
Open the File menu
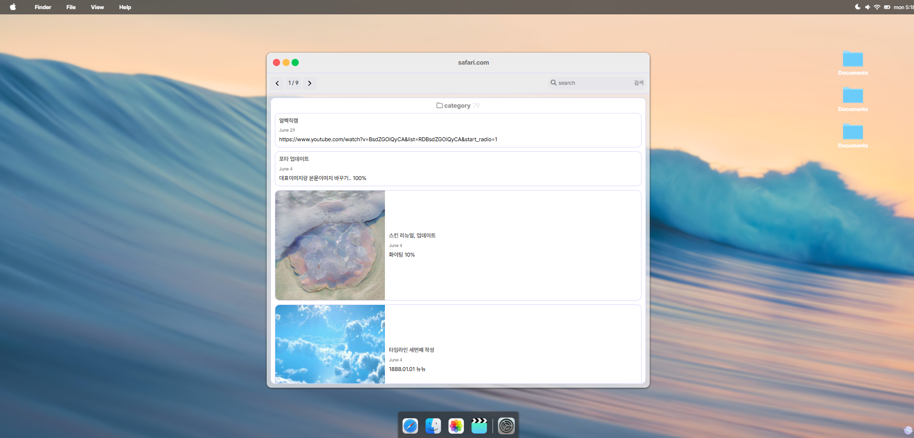tap(71, 7)
